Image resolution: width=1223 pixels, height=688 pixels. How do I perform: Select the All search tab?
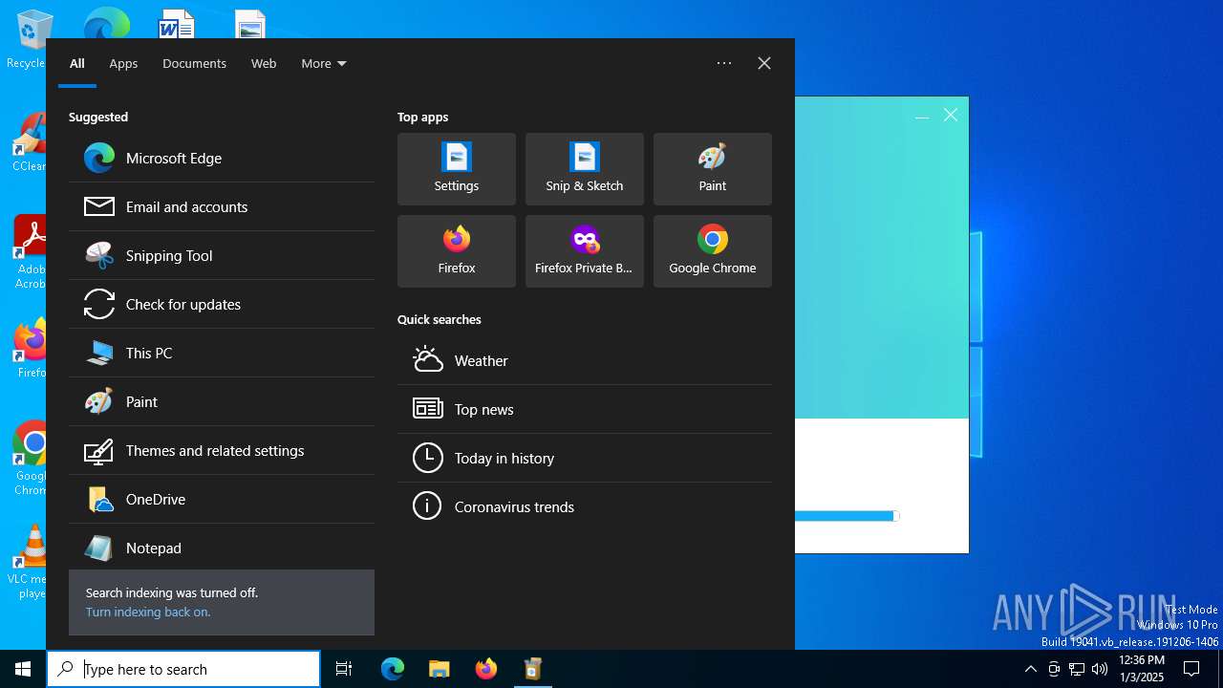pyautogui.click(x=77, y=64)
